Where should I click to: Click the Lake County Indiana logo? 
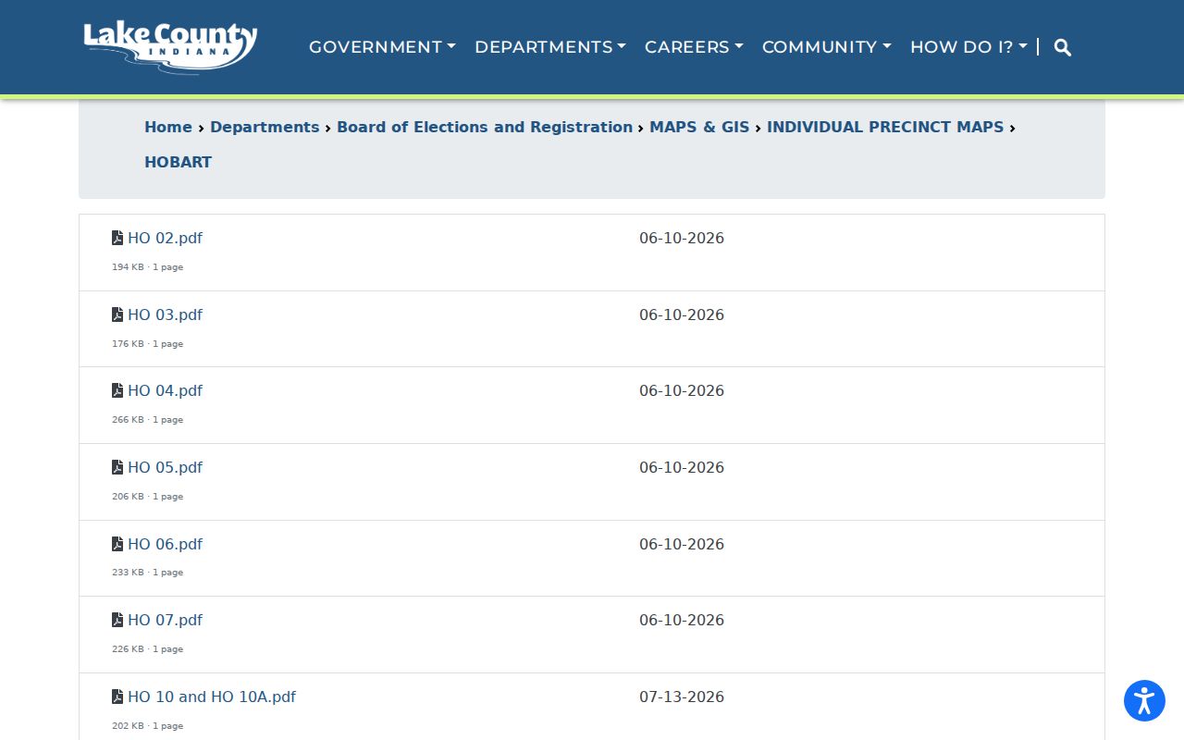170,47
